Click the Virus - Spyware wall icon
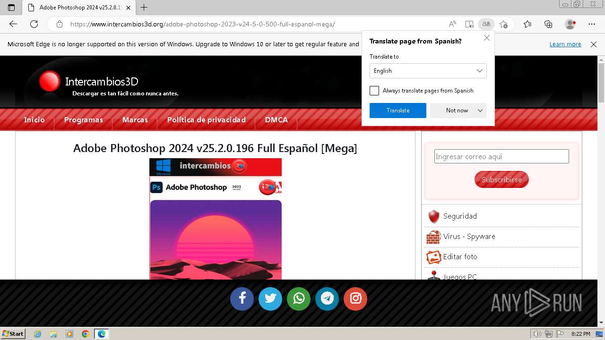The width and height of the screenshot is (605, 340). pos(433,237)
